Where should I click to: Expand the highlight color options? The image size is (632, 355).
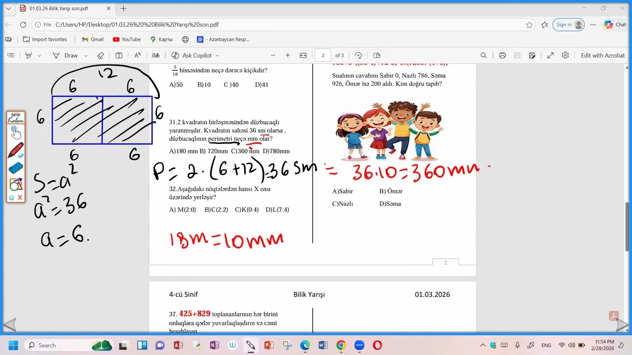tap(39, 56)
